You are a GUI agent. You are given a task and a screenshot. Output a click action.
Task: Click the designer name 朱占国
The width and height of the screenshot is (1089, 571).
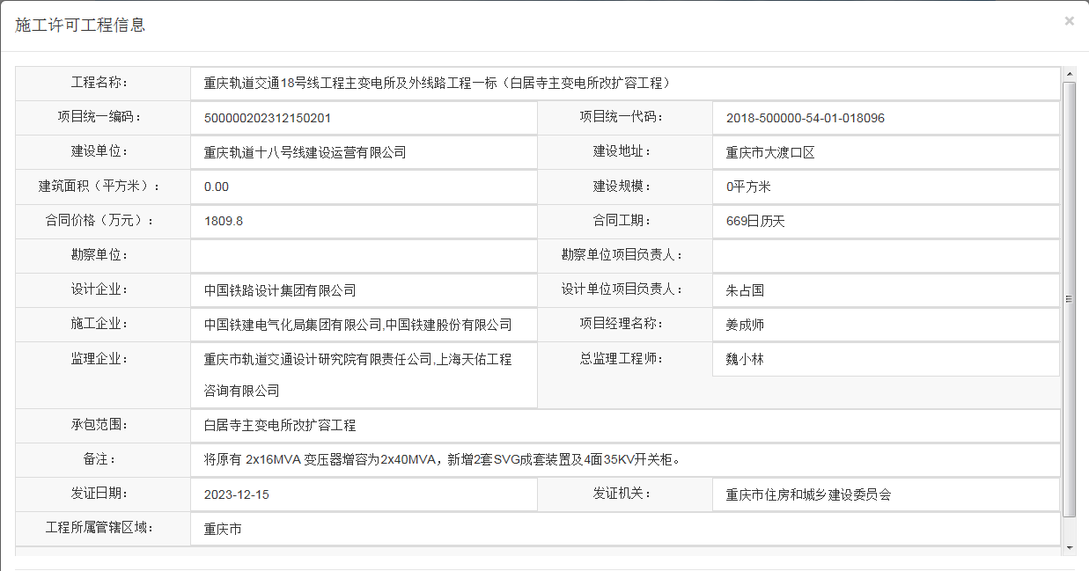pyautogui.click(x=745, y=290)
